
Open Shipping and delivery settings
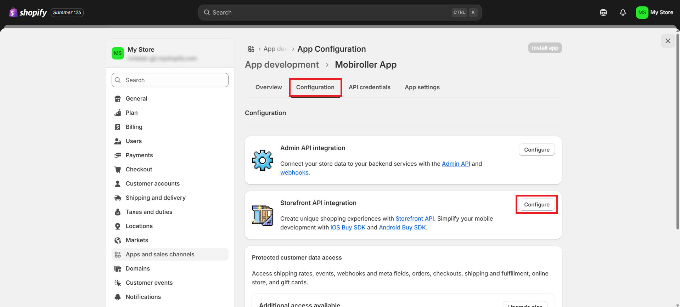(170, 198)
